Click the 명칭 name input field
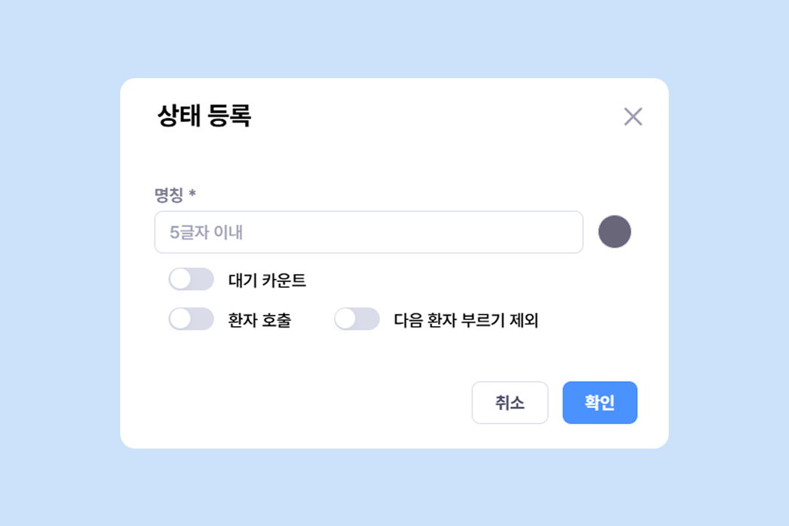Viewport: 789px width, 526px height. (368, 232)
